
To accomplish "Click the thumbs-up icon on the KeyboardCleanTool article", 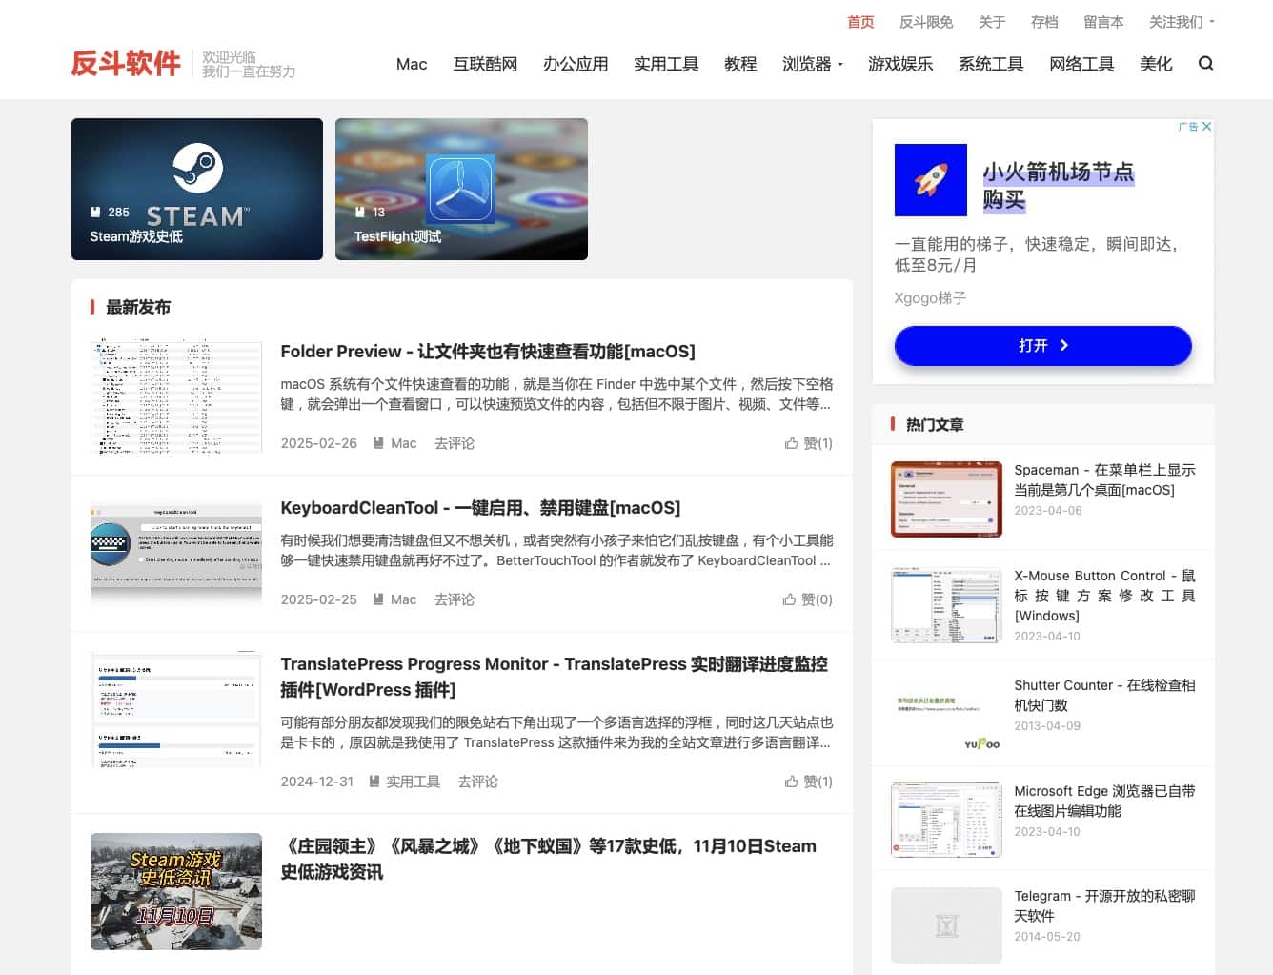I will click(791, 599).
